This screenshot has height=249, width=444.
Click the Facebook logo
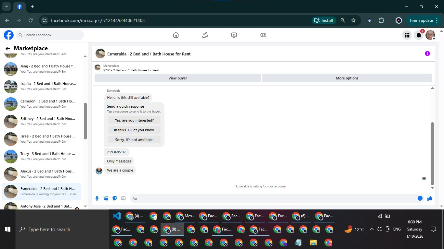click(9, 35)
